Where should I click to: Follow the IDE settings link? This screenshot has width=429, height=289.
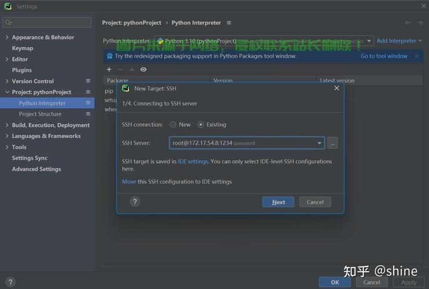[x=193, y=161]
